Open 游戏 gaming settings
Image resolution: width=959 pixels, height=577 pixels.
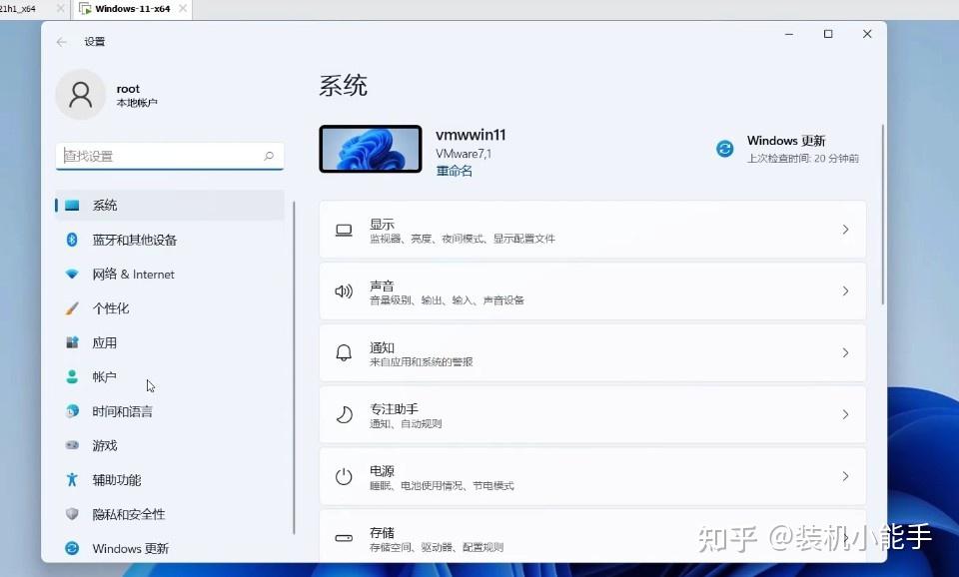103,445
